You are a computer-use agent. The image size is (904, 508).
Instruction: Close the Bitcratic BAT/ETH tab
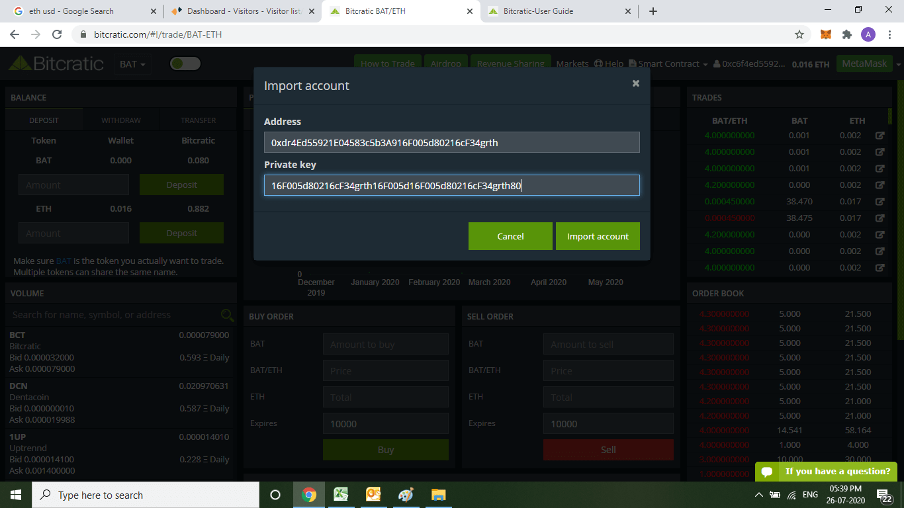pyautogui.click(x=470, y=11)
